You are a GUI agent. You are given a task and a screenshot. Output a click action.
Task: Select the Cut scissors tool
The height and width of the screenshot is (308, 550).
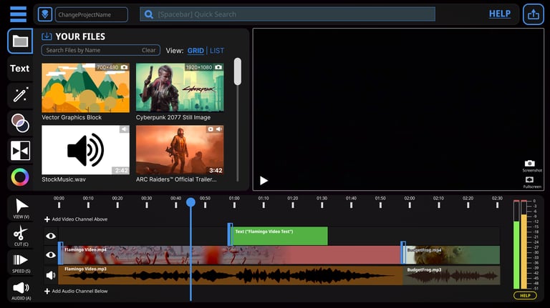pos(20,234)
